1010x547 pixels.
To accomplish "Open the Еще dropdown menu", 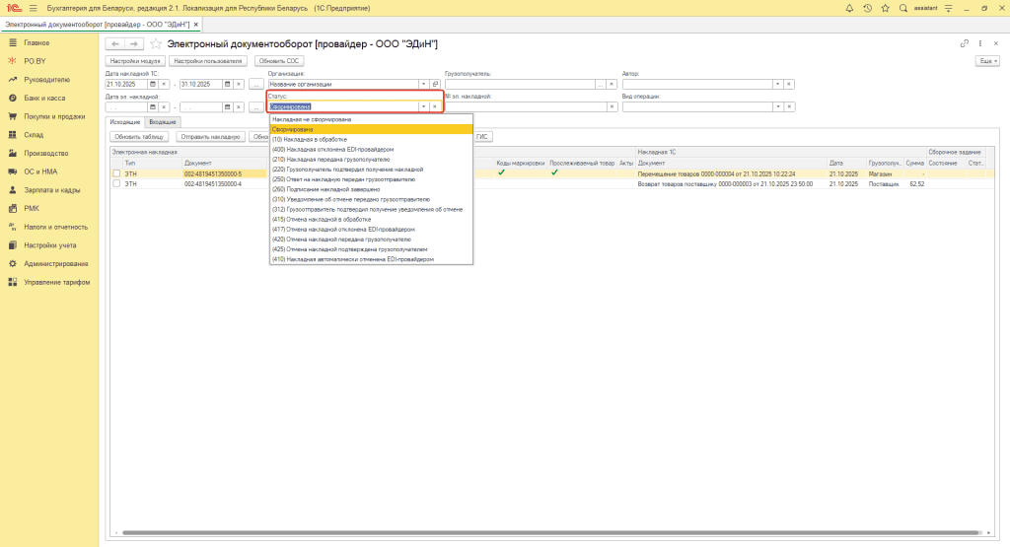I will 985,60.
